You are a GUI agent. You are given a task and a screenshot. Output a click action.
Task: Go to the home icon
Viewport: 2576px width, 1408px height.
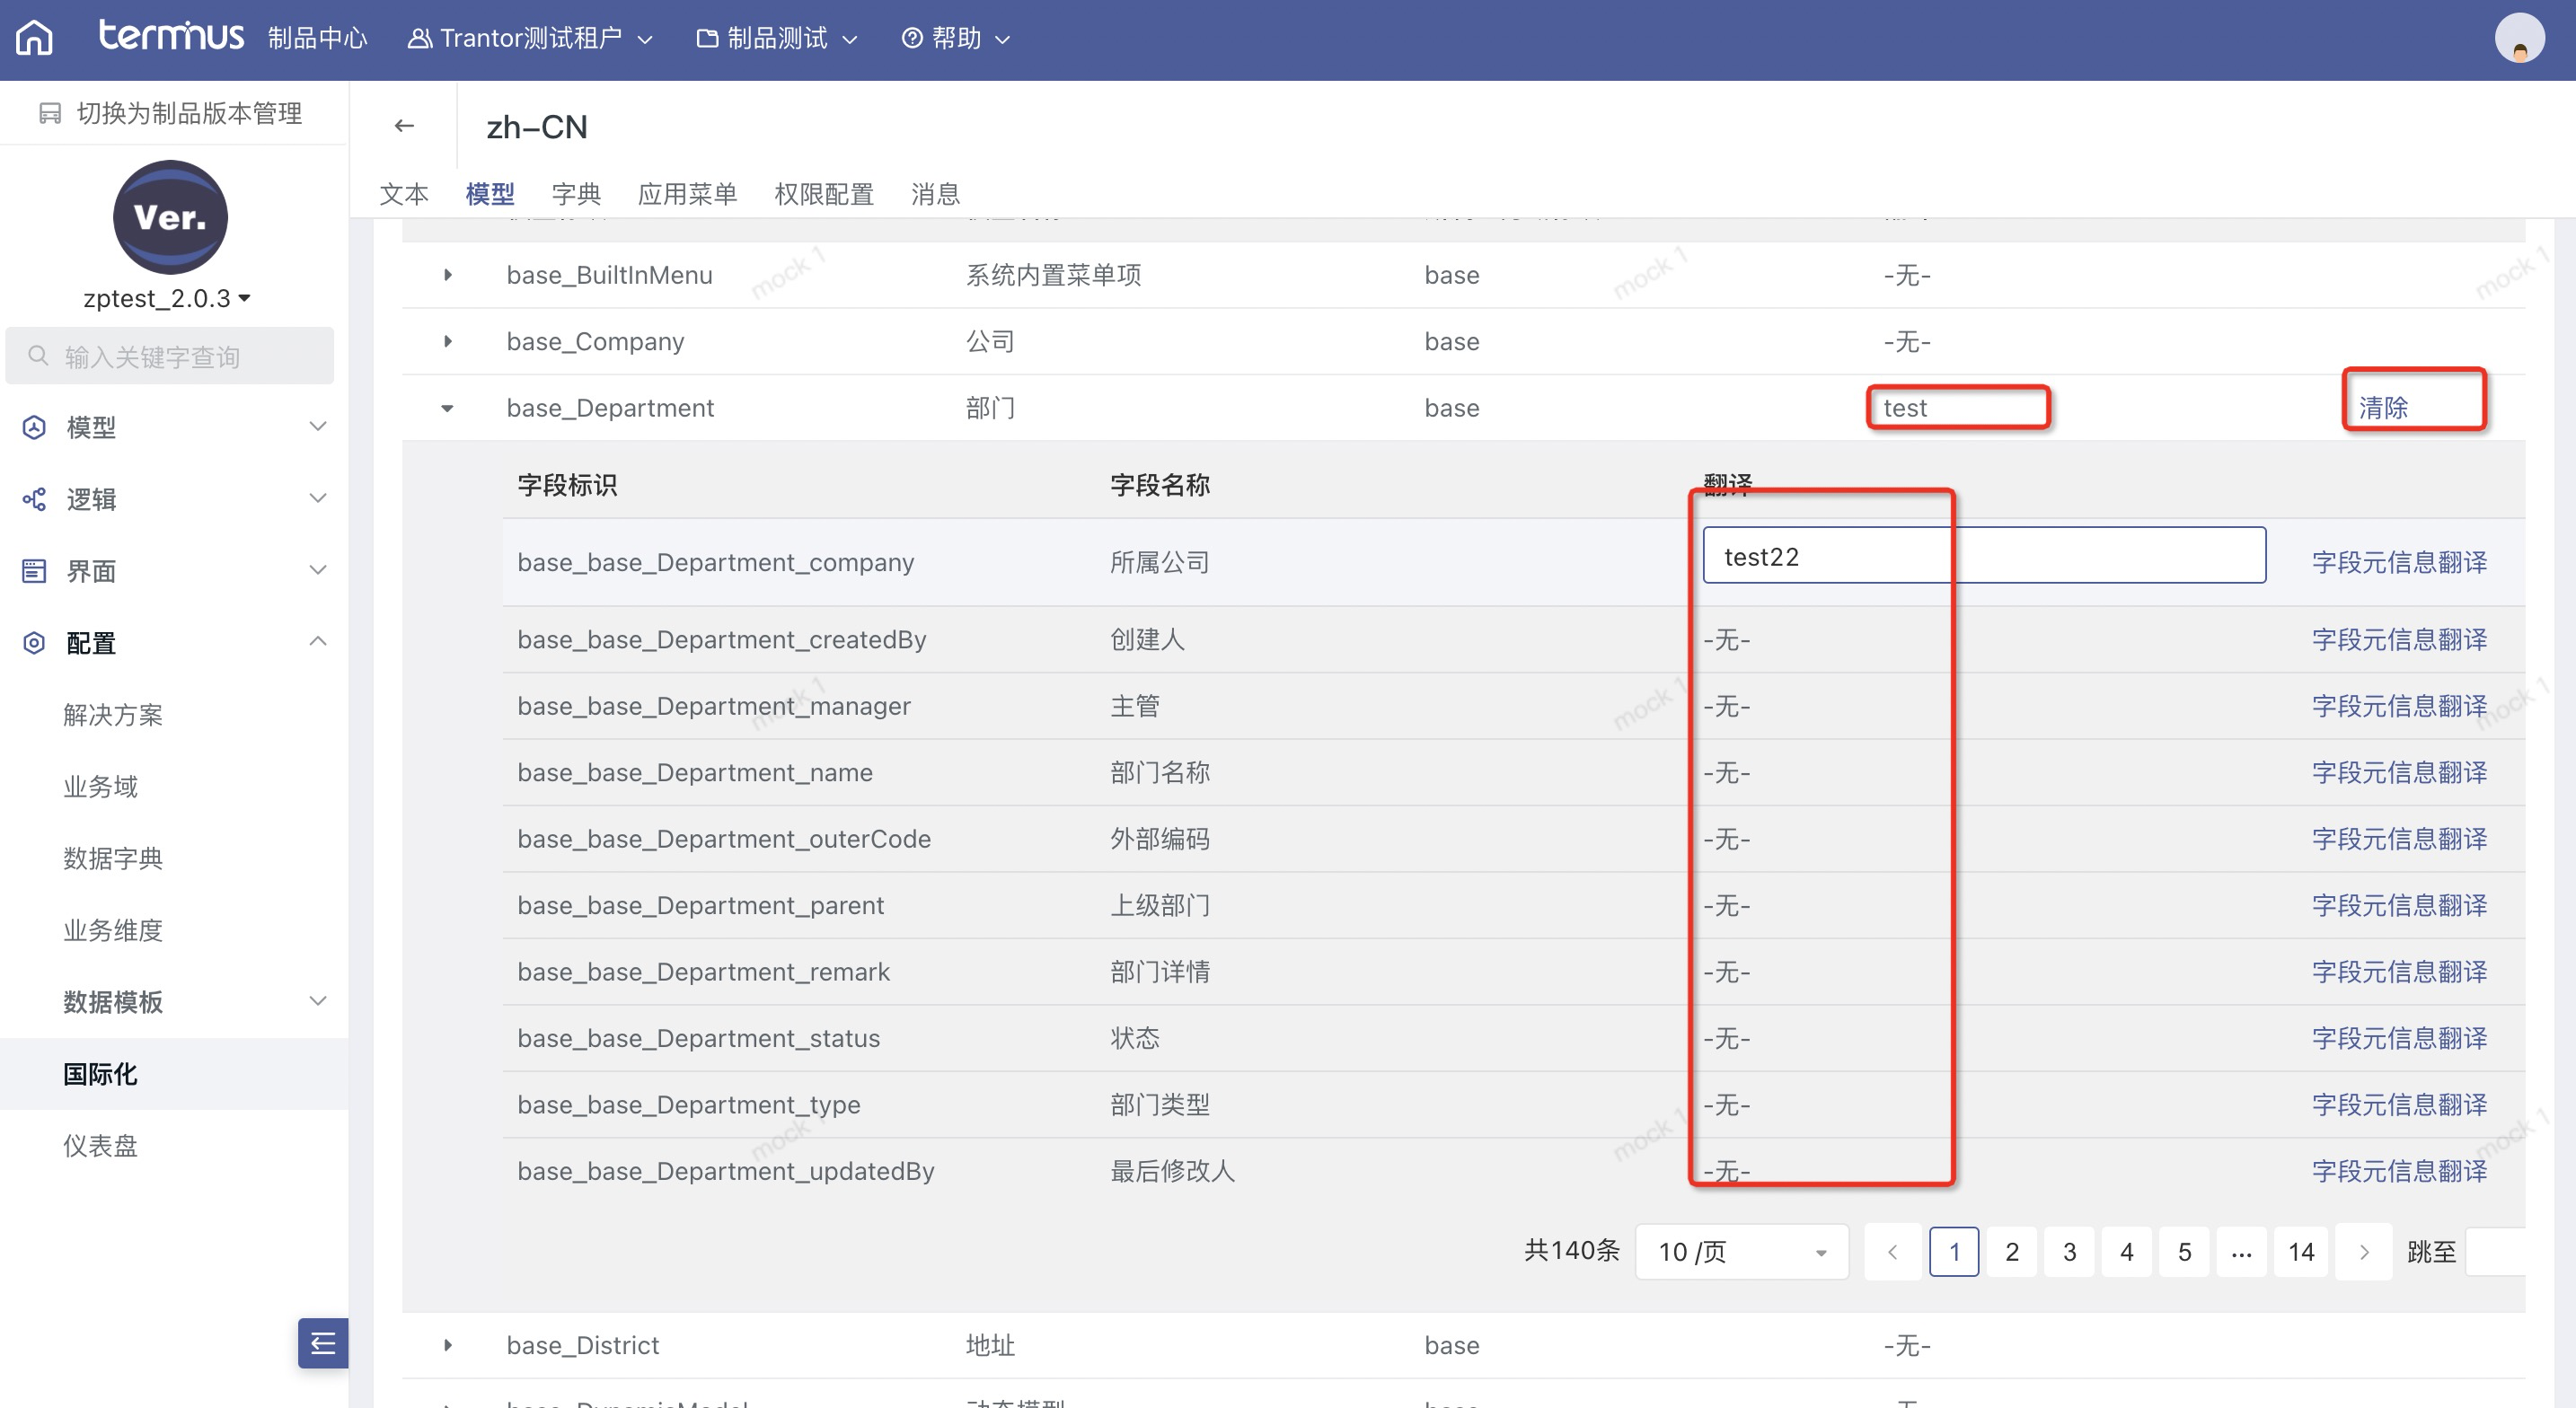[x=34, y=38]
